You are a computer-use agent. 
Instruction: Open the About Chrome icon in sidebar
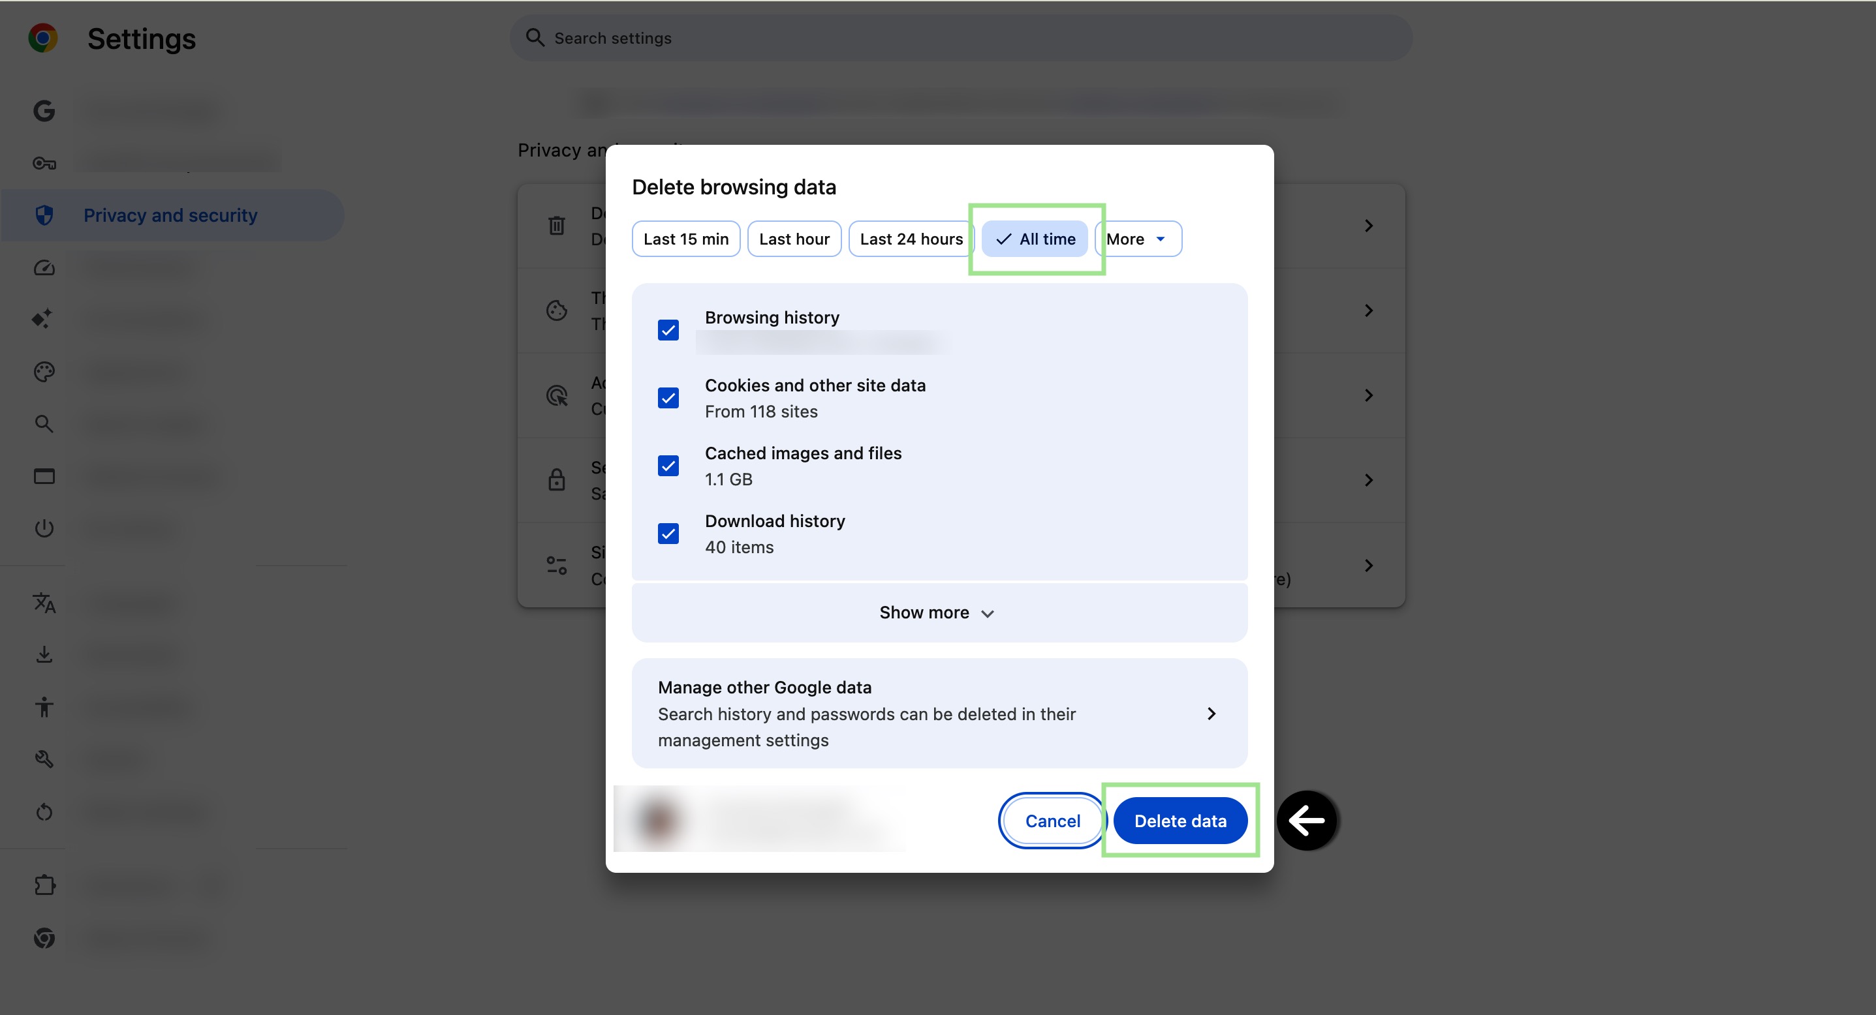coord(44,938)
